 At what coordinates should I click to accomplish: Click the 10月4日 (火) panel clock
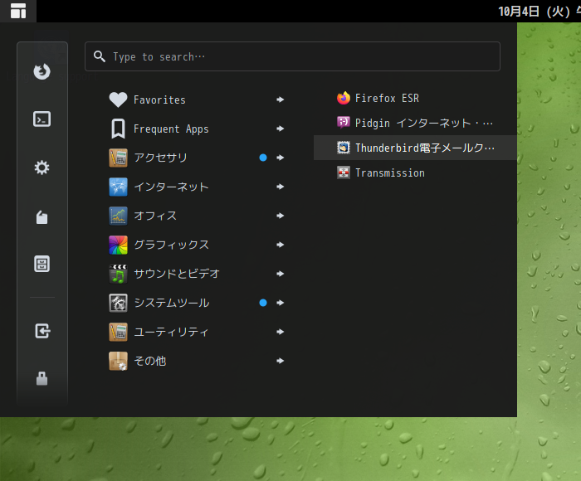[x=539, y=11]
